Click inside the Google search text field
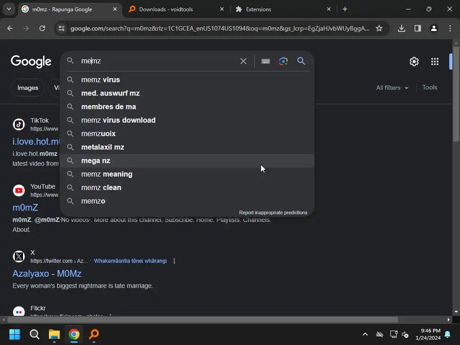This screenshot has height=345, width=460. [x=159, y=61]
